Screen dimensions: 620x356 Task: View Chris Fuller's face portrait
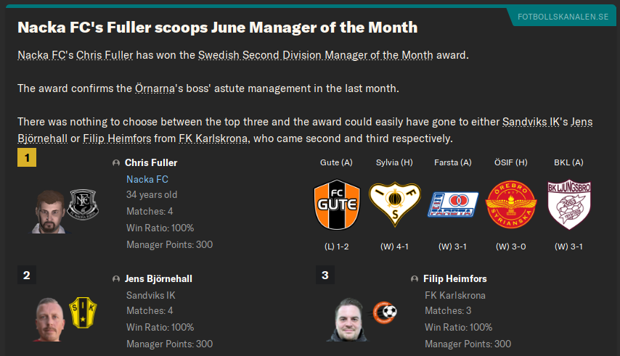click(49, 210)
